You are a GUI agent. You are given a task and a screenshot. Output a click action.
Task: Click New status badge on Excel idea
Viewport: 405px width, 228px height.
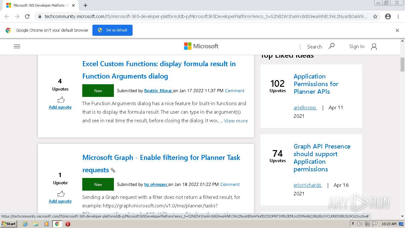(98, 91)
